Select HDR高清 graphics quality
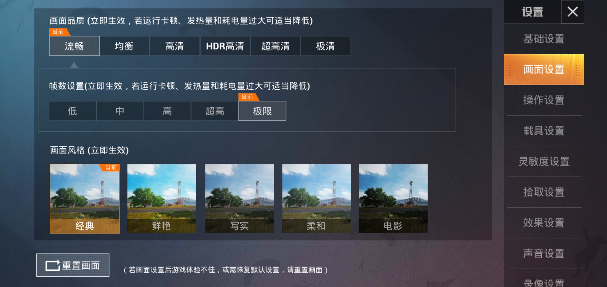Image resolution: width=607 pixels, height=287 pixels. pyautogui.click(x=225, y=46)
